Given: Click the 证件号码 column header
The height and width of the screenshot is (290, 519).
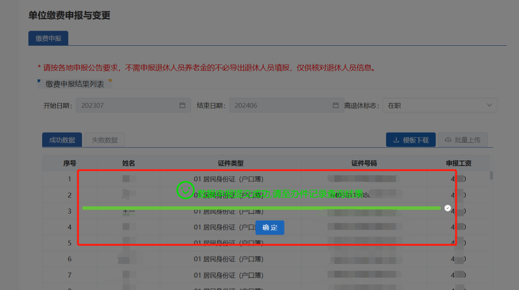Looking at the screenshot, I should 364,163.
